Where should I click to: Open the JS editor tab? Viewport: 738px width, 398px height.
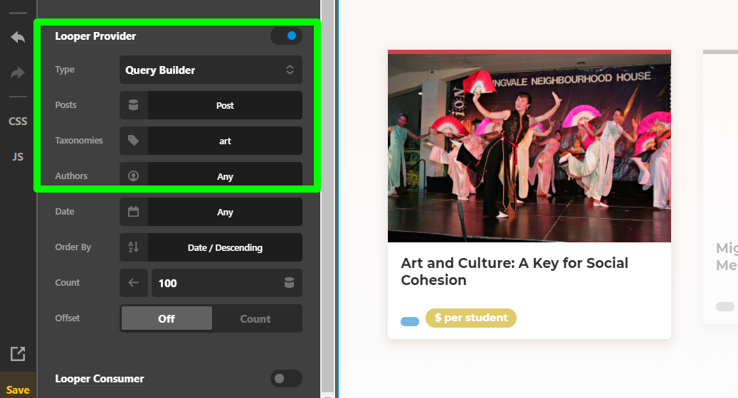click(x=18, y=156)
